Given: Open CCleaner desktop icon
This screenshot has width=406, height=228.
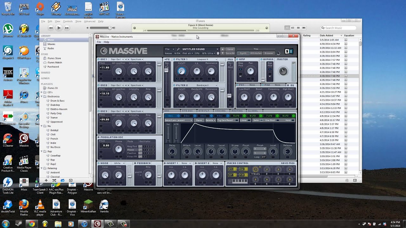Looking at the screenshot, I should [8, 140].
